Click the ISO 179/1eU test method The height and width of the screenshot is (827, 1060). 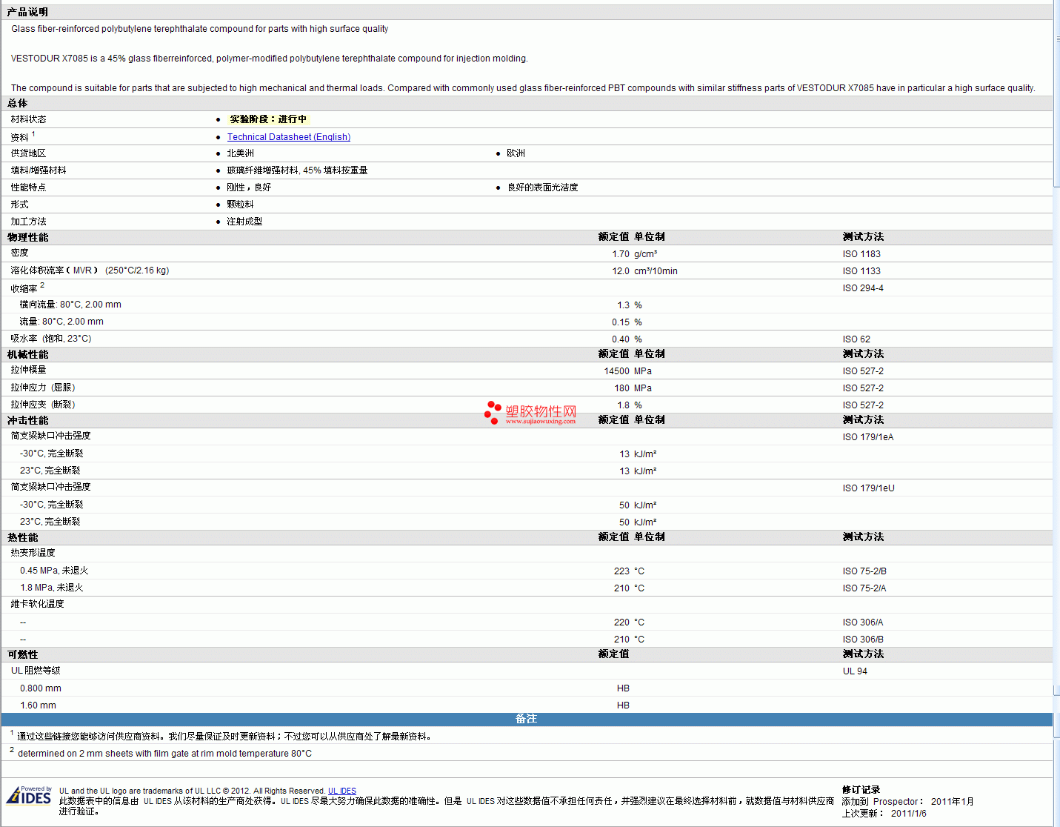pyautogui.click(x=868, y=488)
